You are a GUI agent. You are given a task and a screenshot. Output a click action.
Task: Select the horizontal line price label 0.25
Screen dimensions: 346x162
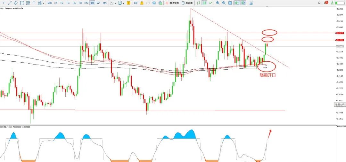(340, 33)
